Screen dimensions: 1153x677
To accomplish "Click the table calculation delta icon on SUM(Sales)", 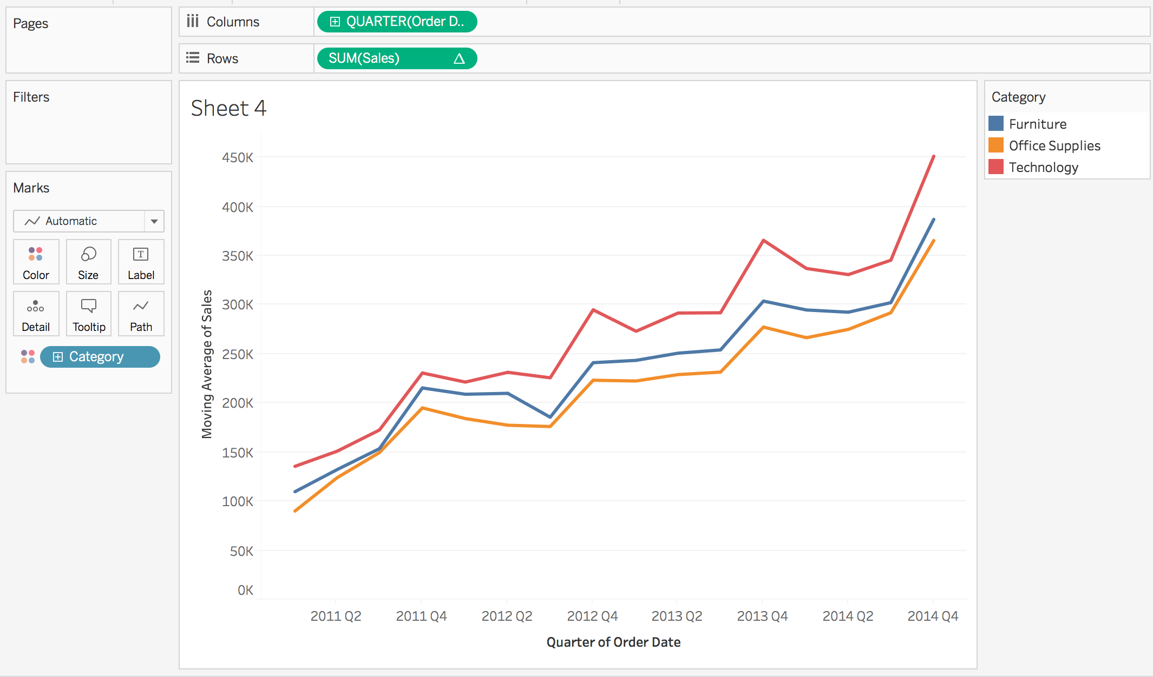I will coord(459,58).
